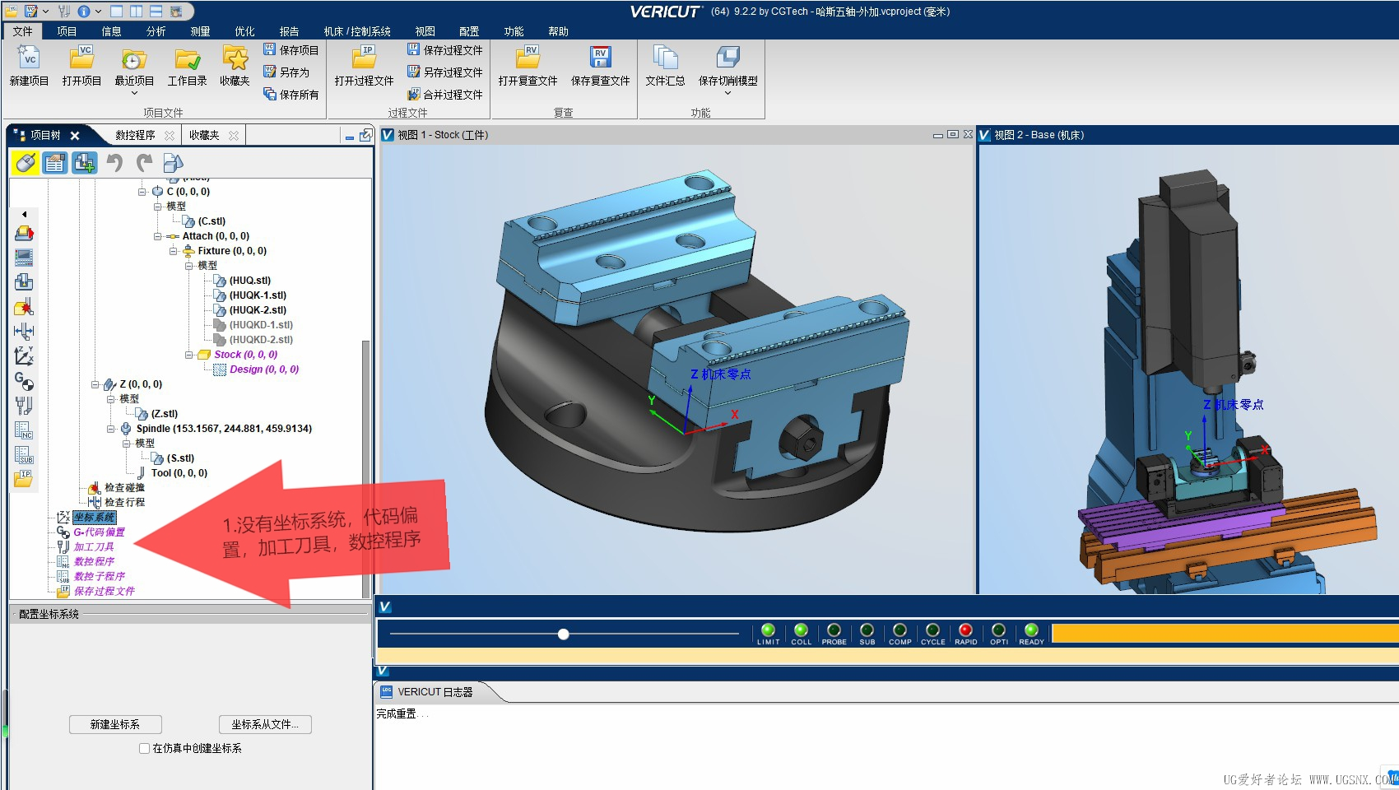
Task: Open the Recent Projects (最近项目) dropdown arrow
Action: point(134,93)
